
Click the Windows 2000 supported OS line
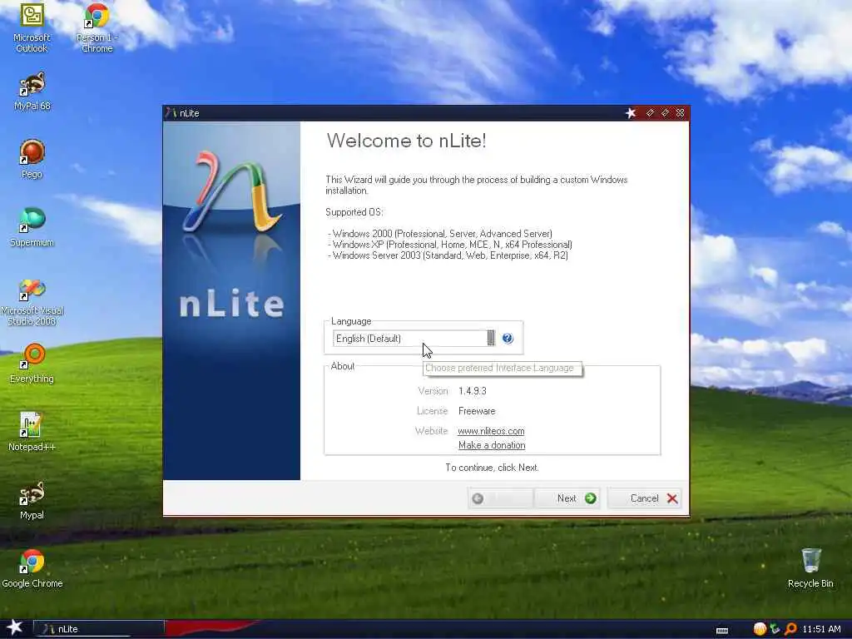pyautogui.click(x=440, y=234)
